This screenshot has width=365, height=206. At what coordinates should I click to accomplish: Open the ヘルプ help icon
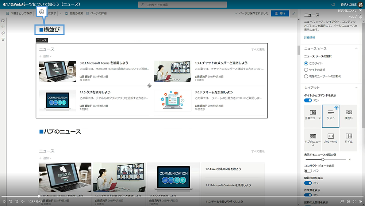point(360,17)
